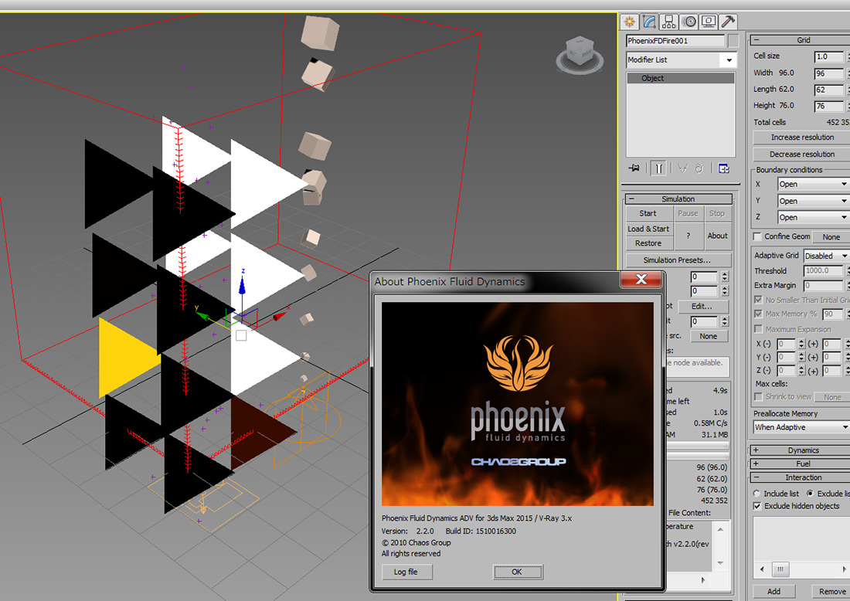This screenshot has height=601, width=850.
Task: Open the Y boundary condition dropdown
Action: point(813,201)
